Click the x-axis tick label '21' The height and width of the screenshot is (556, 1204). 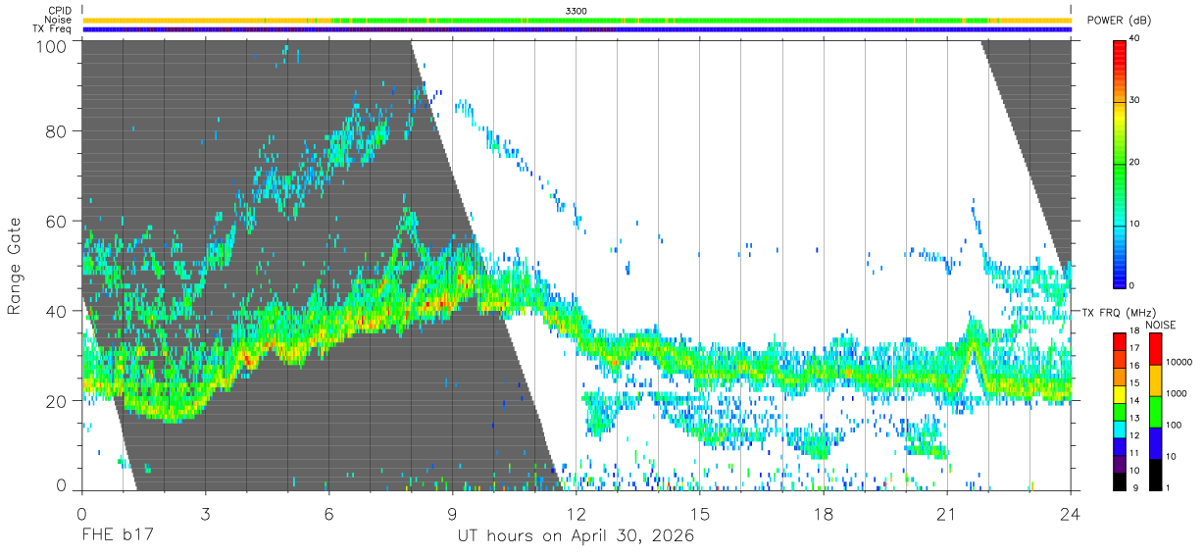tap(947, 514)
